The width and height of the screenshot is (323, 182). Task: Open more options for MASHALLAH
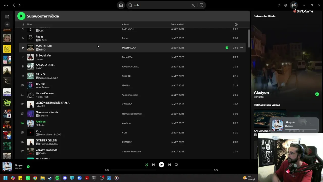click(x=241, y=48)
